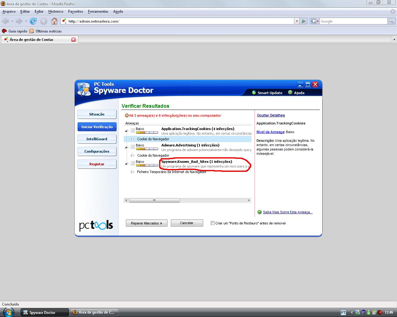Switch to Spyware Doctor taskbar button

45,312
